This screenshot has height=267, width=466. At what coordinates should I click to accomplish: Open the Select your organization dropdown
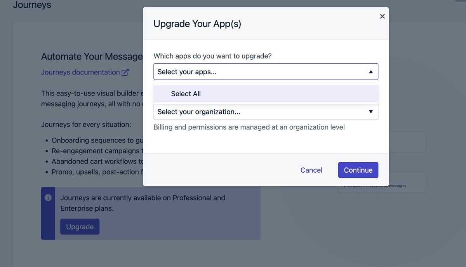pyautogui.click(x=266, y=112)
